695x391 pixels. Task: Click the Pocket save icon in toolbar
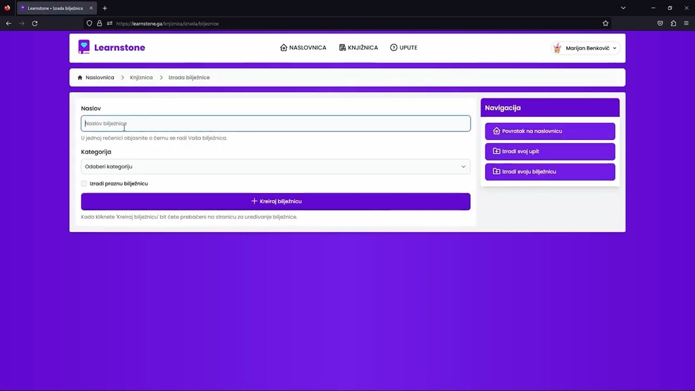pyautogui.click(x=660, y=24)
